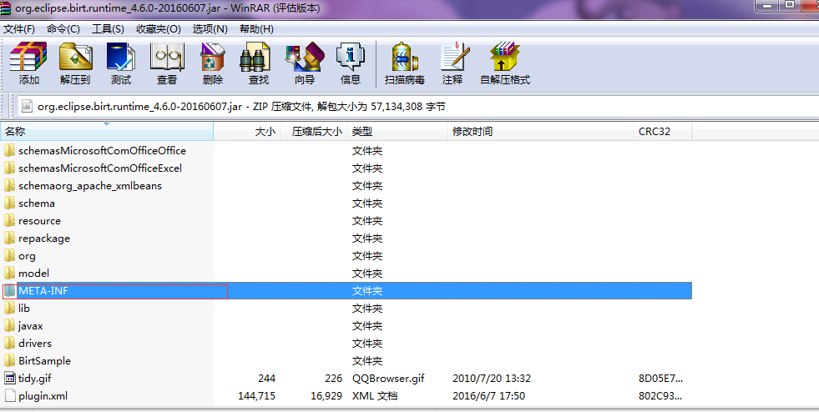The width and height of the screenshot is (819, 412).
Task: Minimize the WinRAR window
Action: pos(767,5)
